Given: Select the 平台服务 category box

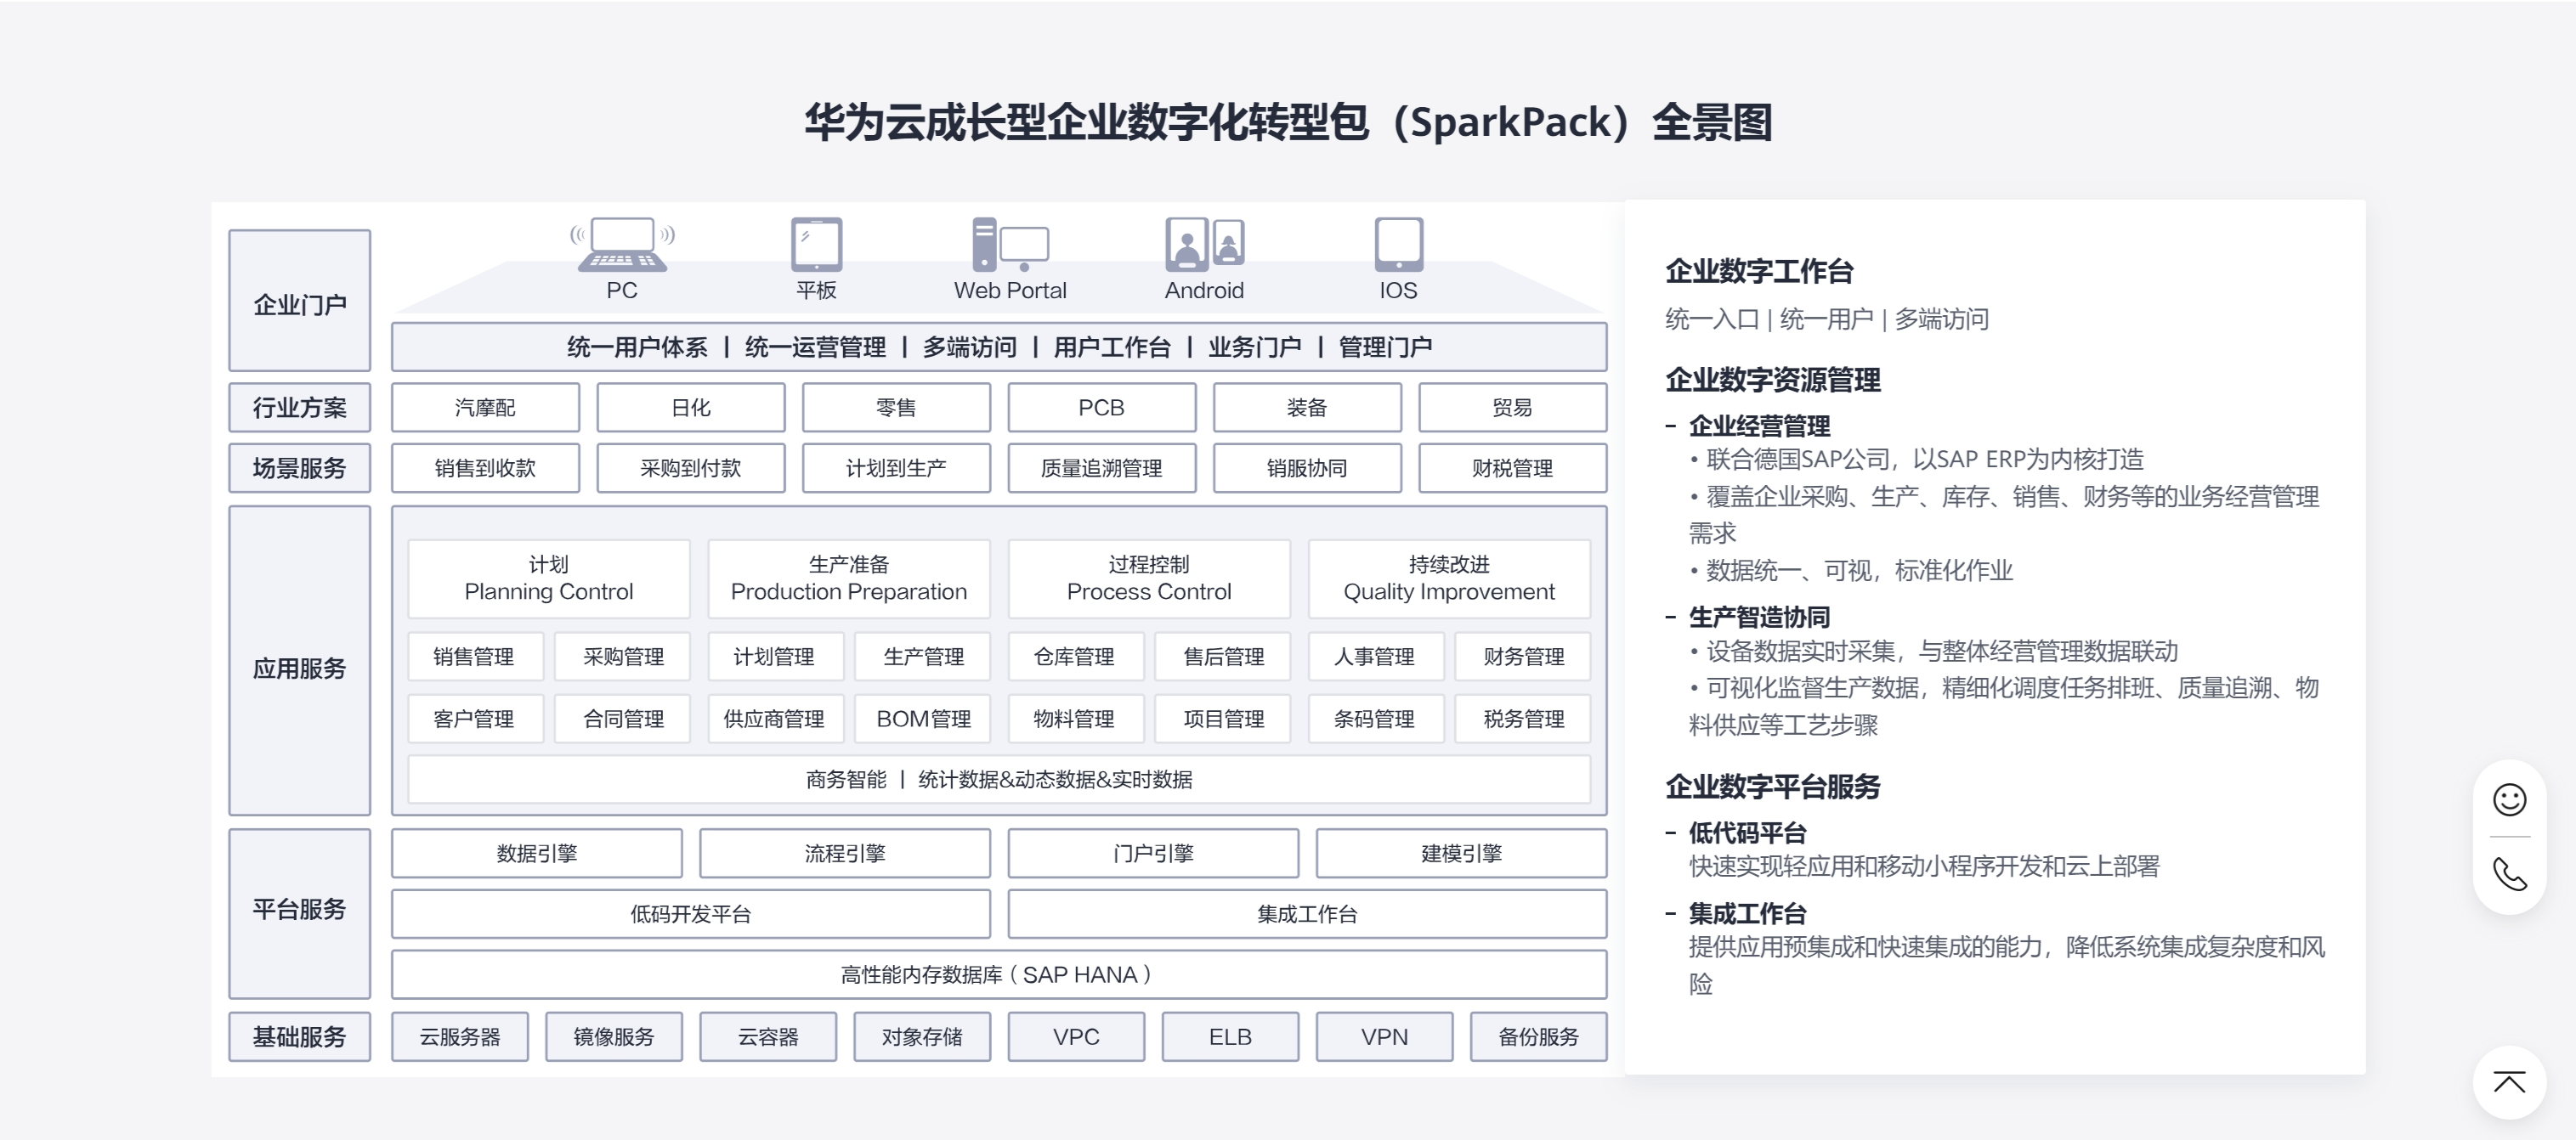Looking at the screenshot, I should coord(299,913).
